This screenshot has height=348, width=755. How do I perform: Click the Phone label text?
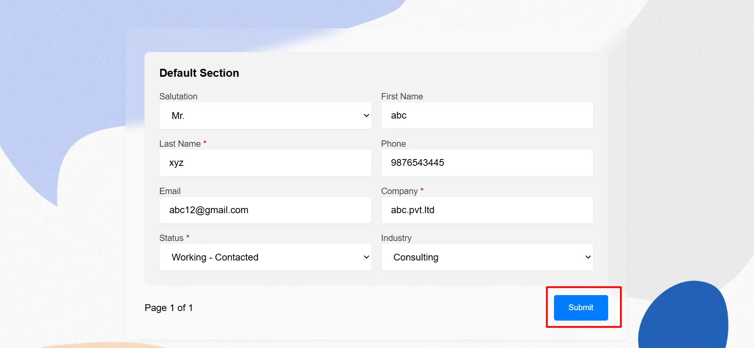(x=393, y=144)
